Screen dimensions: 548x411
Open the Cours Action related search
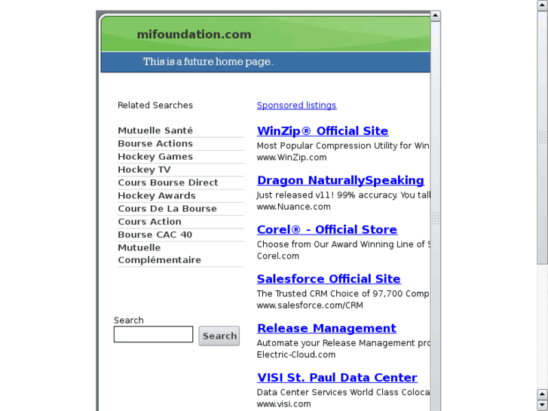click(x=149, y=222)
